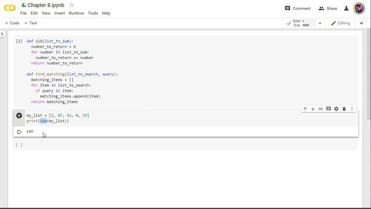Open the Help menu
371x209 pixels.
tap(106, 13)
